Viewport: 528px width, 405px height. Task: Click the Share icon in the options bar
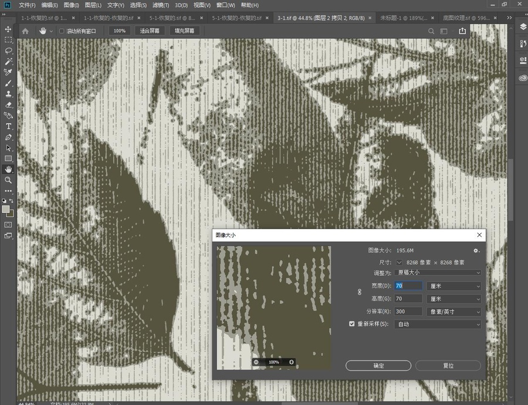click(x=462, y=31)
